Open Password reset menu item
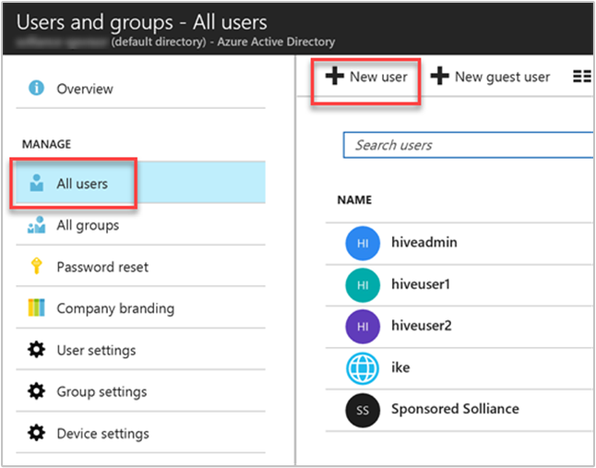The width and height of the screenshot is (596, 468). click(x=101, y=267)
